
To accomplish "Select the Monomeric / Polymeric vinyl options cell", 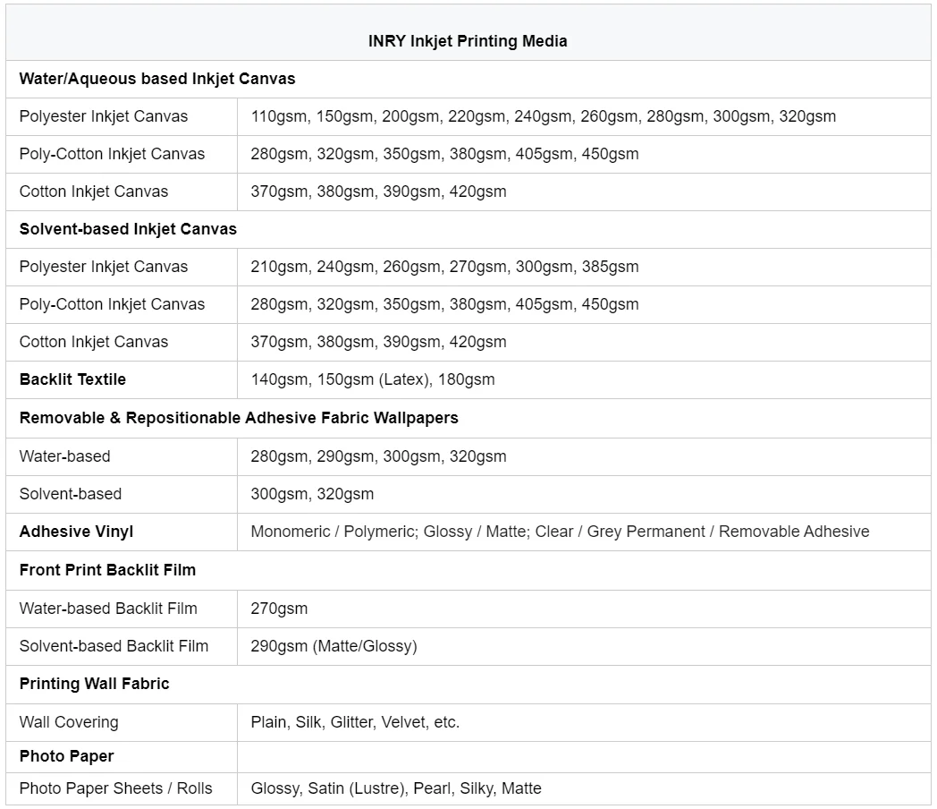I will (x=560, y=532).
